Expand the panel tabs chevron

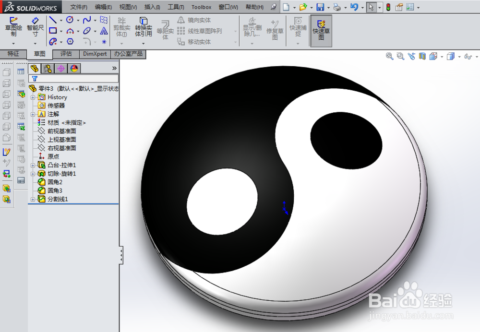click(115, 68)
